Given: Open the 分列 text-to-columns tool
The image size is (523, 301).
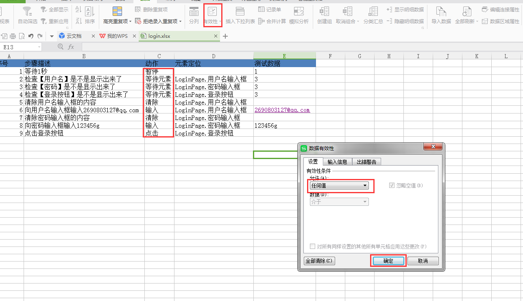Looking at the screenshot, I should click(194, 15).
